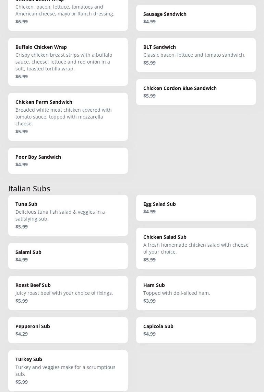Open the Pepperoni Sub item
The image size is (264, 392).
coord(68,330)
